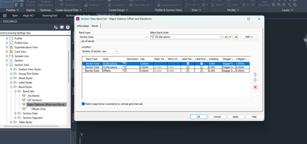The width and height of the screenshot is (307, 144).
Task: Select the Cant View tree icon
Action: point(11,52)
